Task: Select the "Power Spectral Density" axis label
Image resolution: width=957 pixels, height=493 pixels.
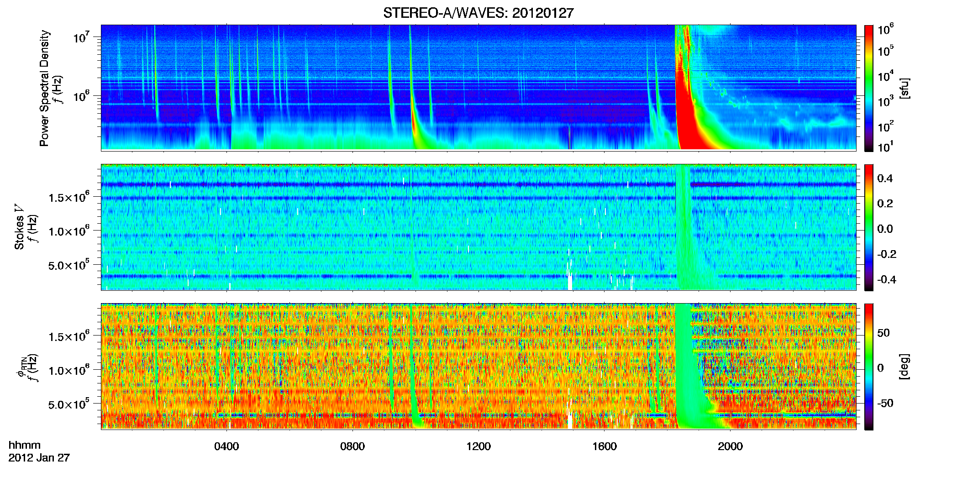Action: click(44, 88)
